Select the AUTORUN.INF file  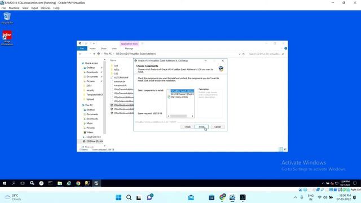tap(121, 78)
